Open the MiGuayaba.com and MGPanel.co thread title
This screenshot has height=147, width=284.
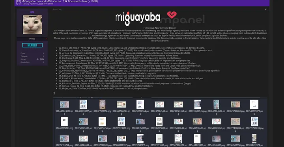(57, 1)
